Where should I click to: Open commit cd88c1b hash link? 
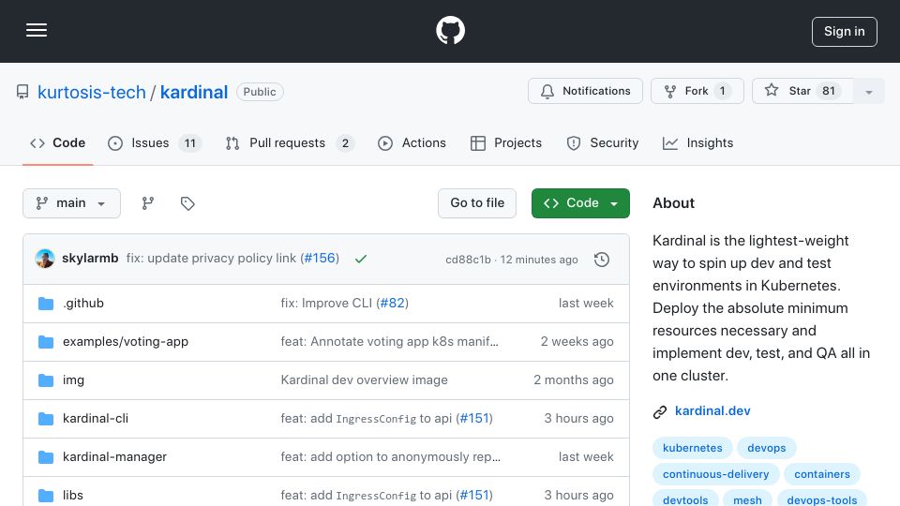coord(468,260)
